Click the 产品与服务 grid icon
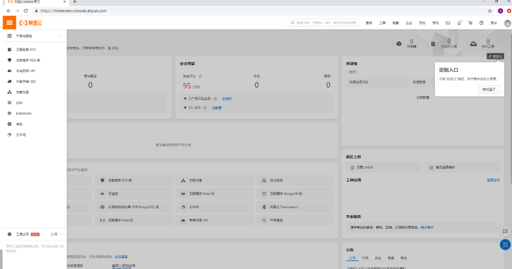This screenshot has width=512, height=269. click(10, 36)
